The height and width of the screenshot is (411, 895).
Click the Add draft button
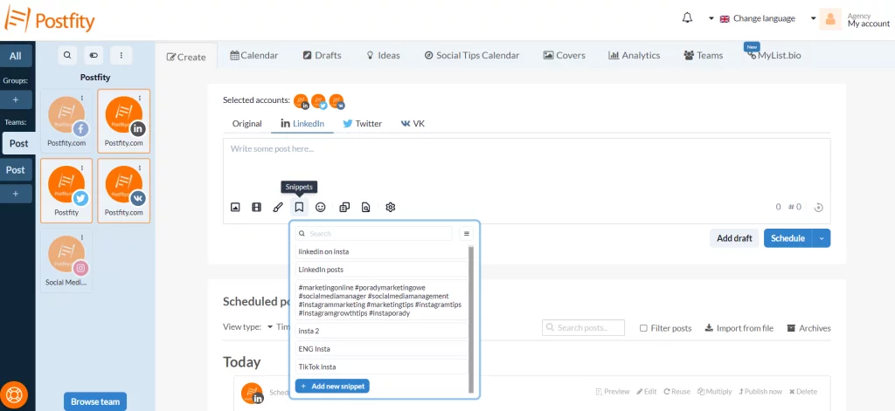tap(734, 238)
